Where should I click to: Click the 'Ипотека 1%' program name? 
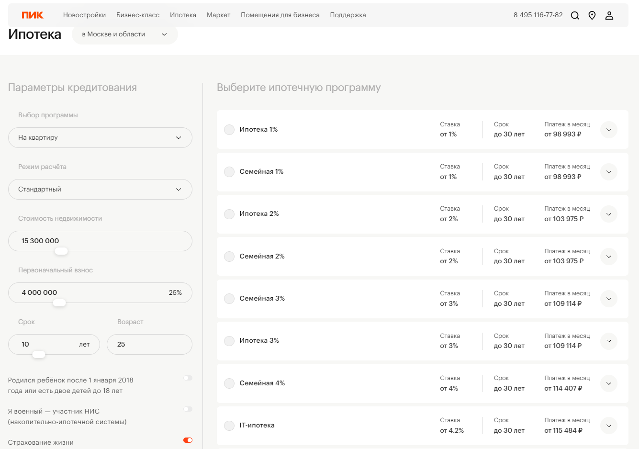[x=258, y=129]
